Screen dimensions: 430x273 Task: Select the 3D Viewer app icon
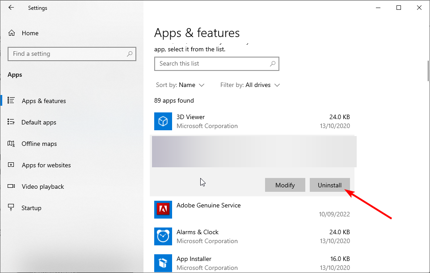tap(163, 121)
